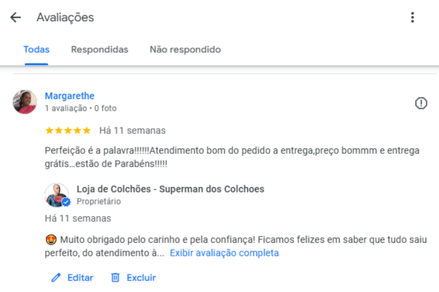Click the heart-eyes emoji in the reply

tap(51, 239)
